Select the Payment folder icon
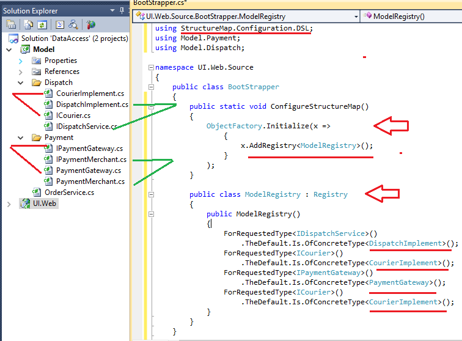Screen dimensions: 462x341 pyautogui.click(x=36, y=137)
